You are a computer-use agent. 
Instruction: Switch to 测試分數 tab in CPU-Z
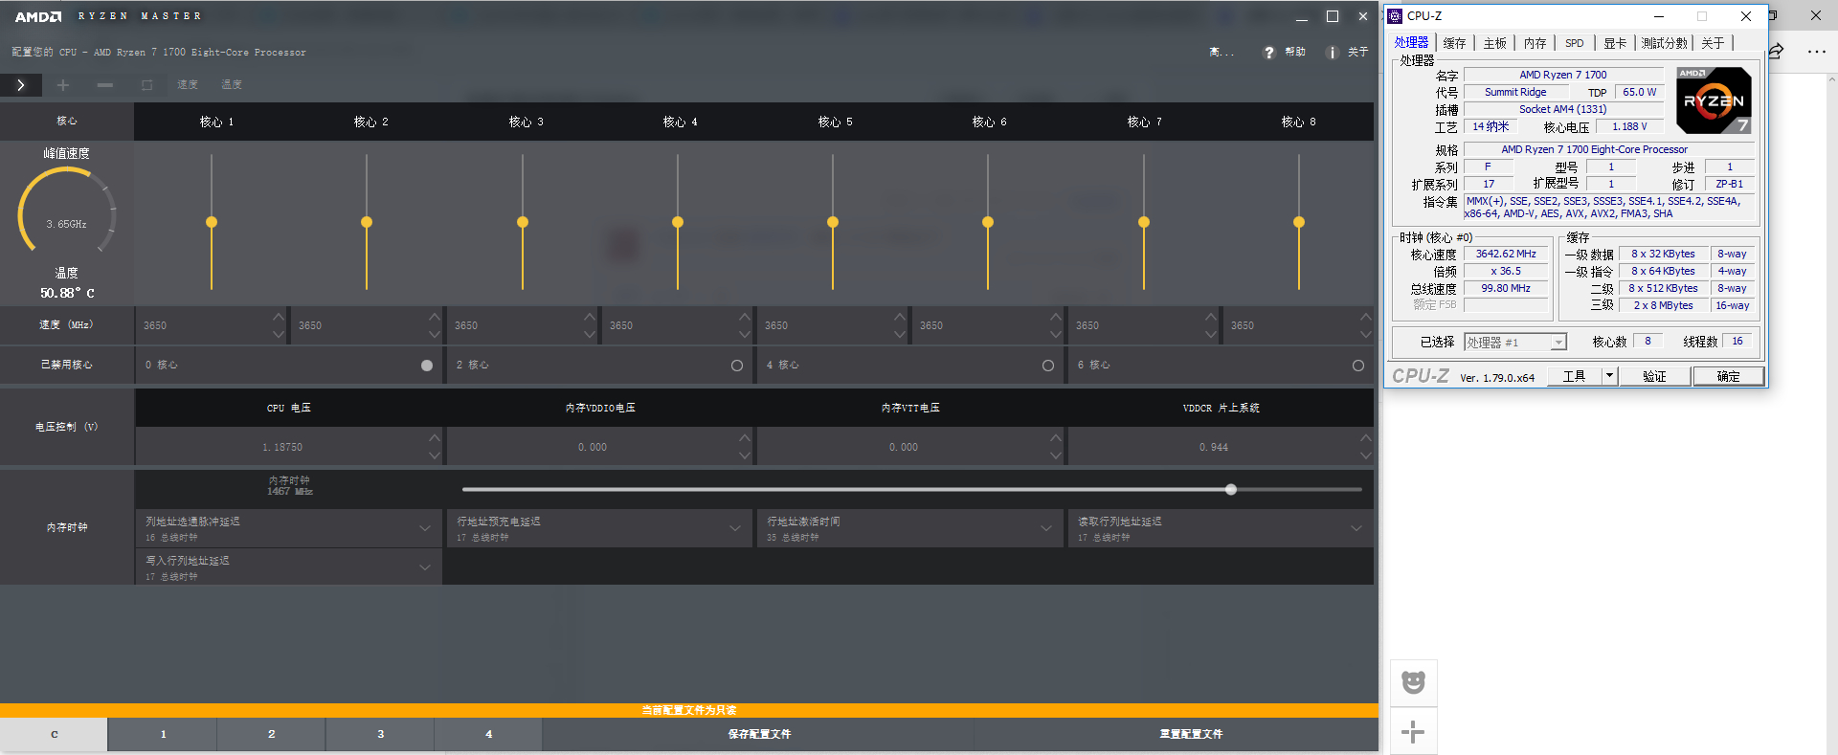[1665, 43]
